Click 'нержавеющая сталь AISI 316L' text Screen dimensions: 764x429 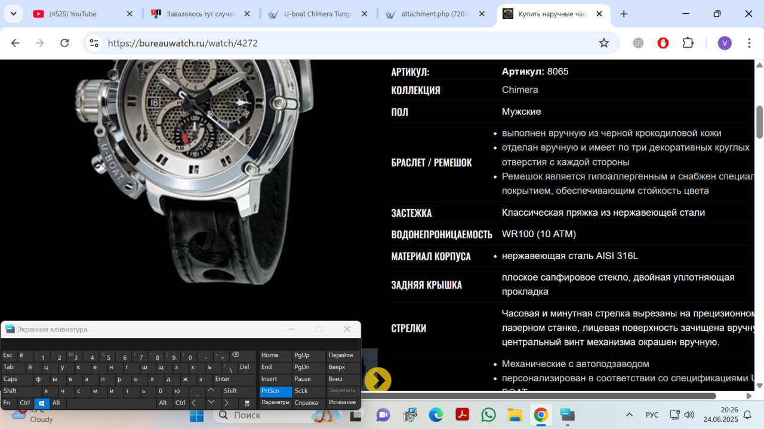tap(570, 256)
